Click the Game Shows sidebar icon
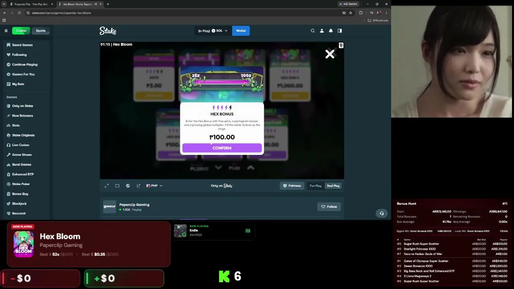 click(x=8, y=155)
